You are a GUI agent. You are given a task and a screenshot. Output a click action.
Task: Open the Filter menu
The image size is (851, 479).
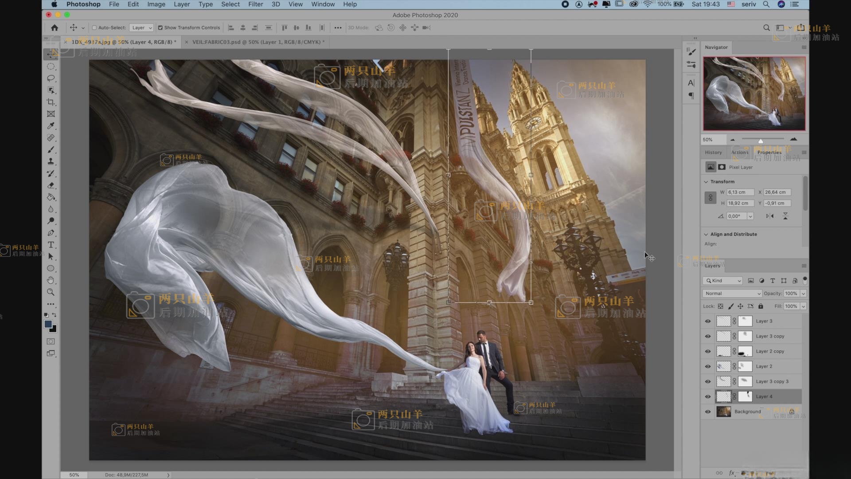tap(255, 4)
